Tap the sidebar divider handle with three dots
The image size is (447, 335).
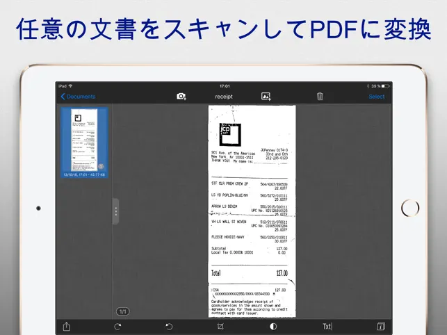click(115, 211)
